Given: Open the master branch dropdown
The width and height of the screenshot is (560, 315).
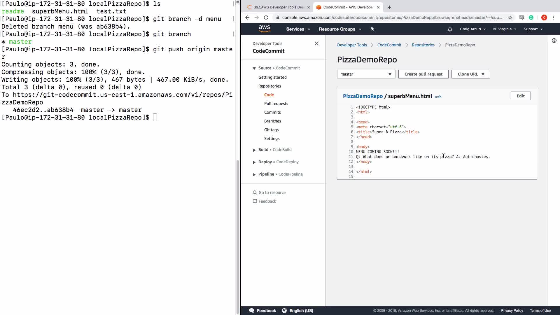Looking at the screenshot, I should tap(366, 74).
